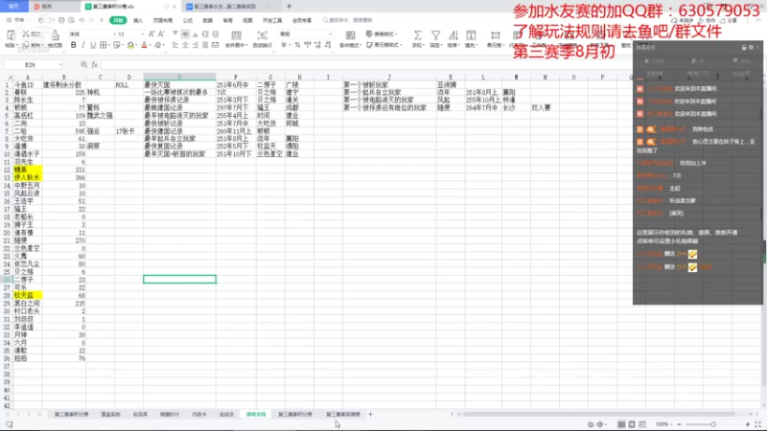Switch to the last sheet tab

click(343, 414)
